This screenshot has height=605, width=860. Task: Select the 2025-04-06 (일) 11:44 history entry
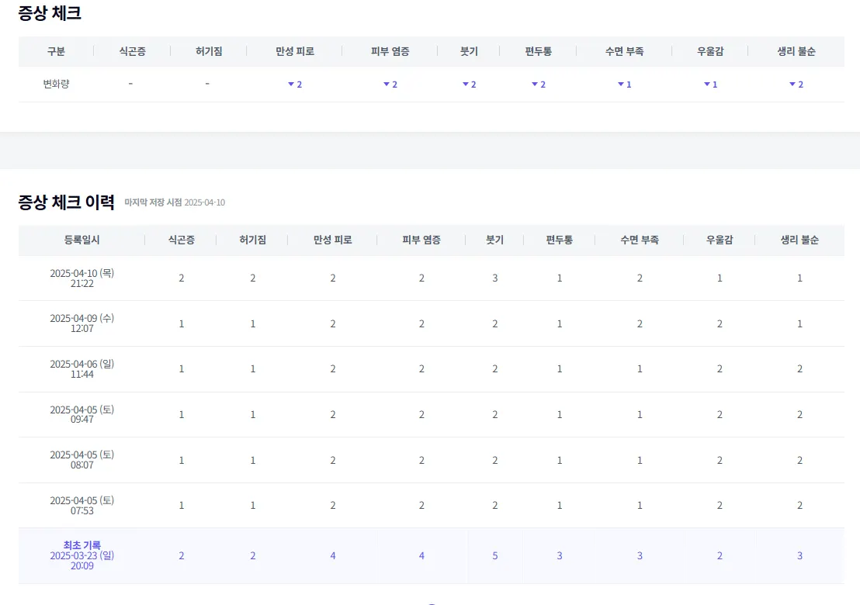(81, 369)
